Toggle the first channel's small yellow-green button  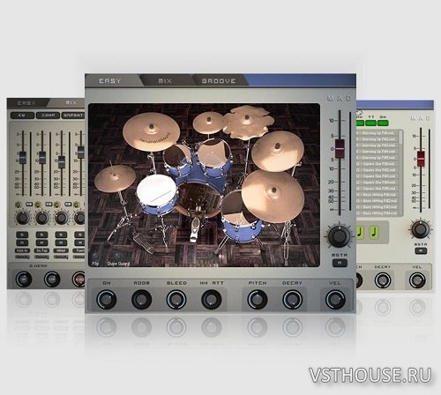pyautogui.click(x=19, y=205)
